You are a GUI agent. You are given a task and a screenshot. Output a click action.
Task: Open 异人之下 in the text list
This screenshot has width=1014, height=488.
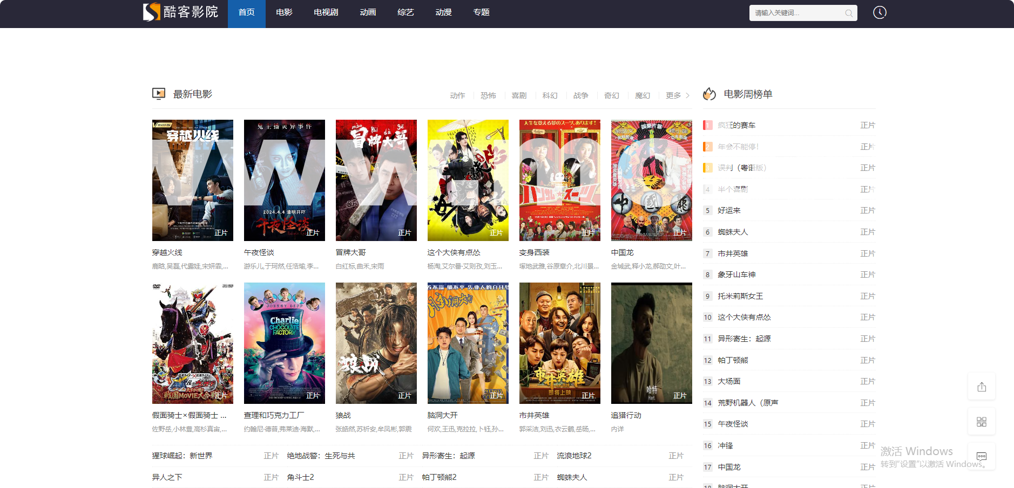click(167, 477)
